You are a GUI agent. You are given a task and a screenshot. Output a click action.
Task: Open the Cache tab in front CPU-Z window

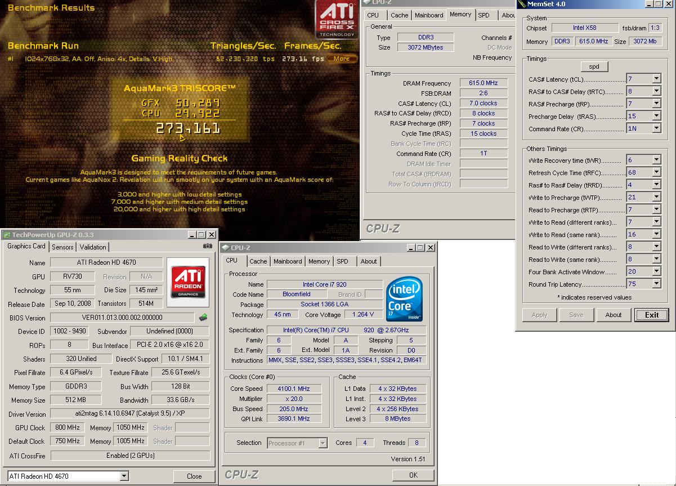258,261
